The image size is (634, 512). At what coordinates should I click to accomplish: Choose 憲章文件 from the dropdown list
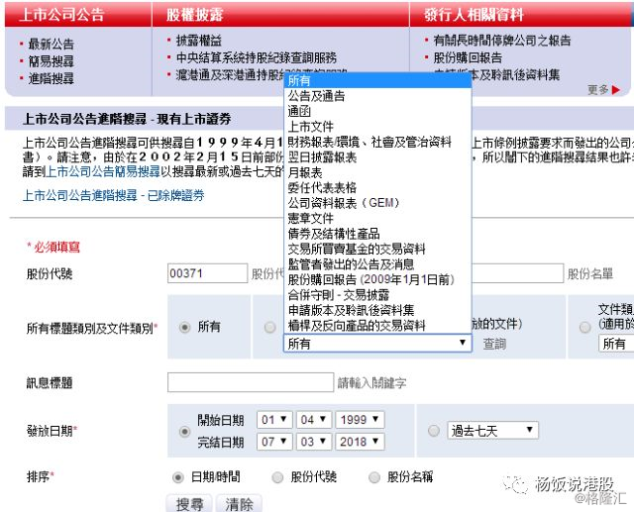377,219
